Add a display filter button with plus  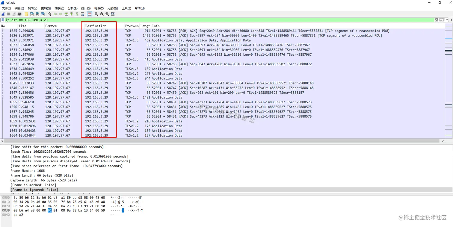(451, 20)
